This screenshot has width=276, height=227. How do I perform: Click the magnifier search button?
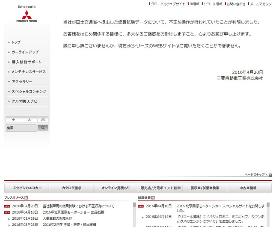[43, 128]
